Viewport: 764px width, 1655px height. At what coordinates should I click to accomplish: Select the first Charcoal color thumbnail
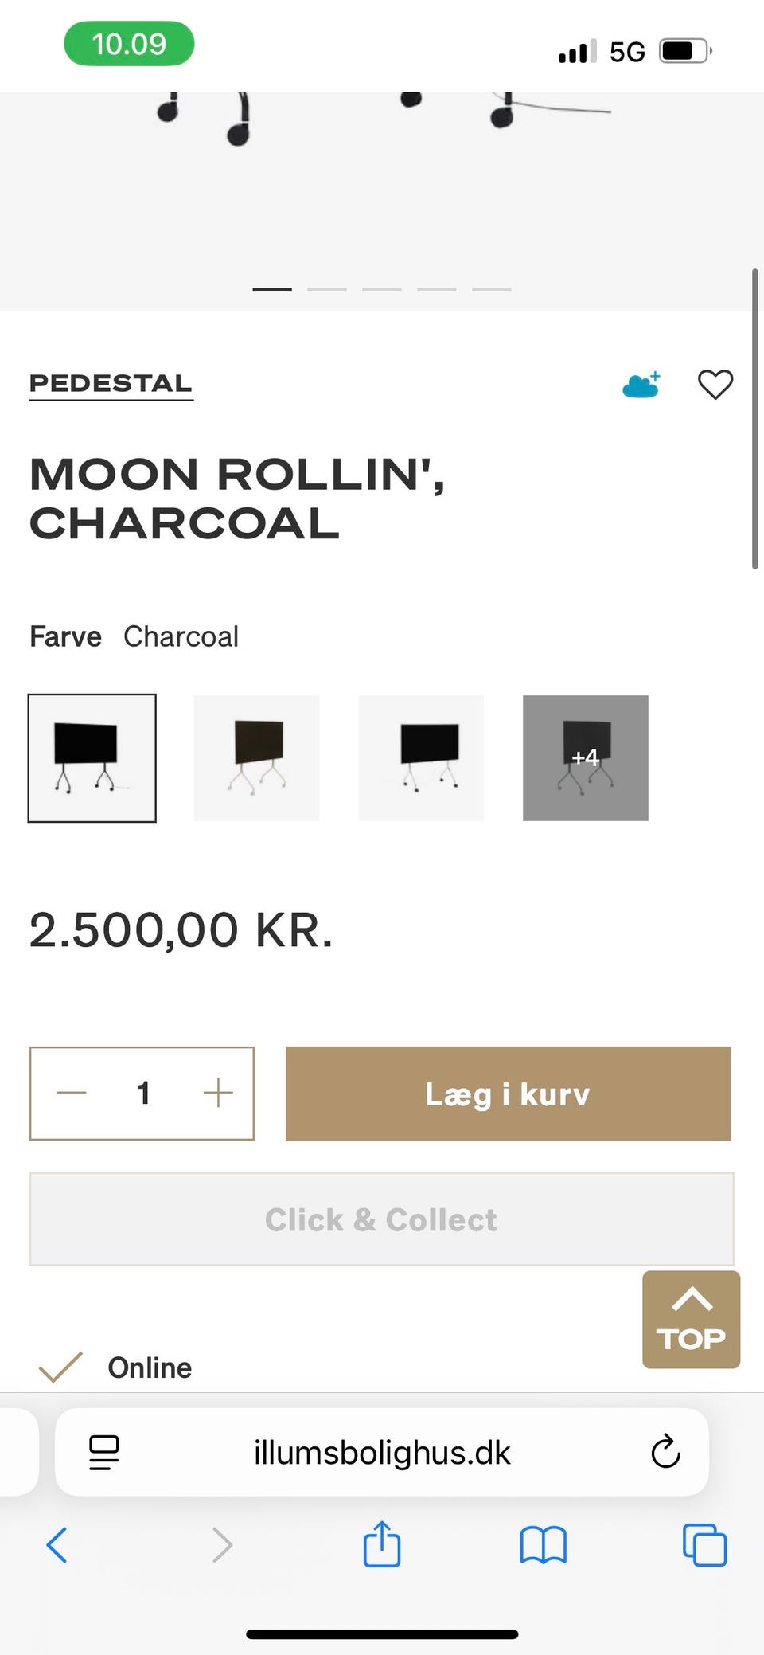(x=92, y=757)
